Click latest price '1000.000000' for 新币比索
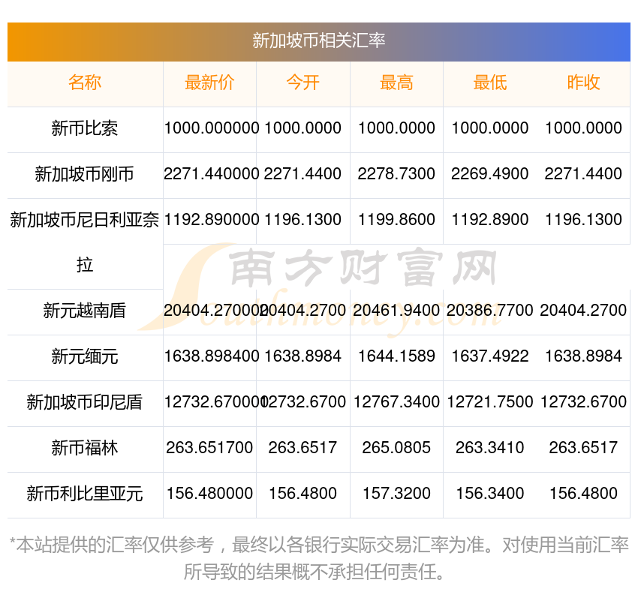The height and width of the screenshot is (595, 638). coord(212,128)
